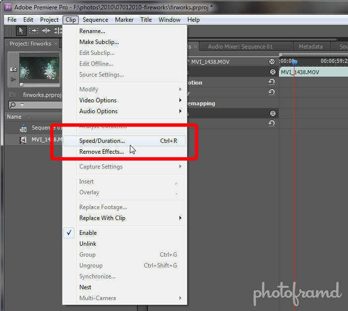This screenshot has width=348, height=311.
Task: Reset the Opacity effect
Action: (x=272, y=92)
